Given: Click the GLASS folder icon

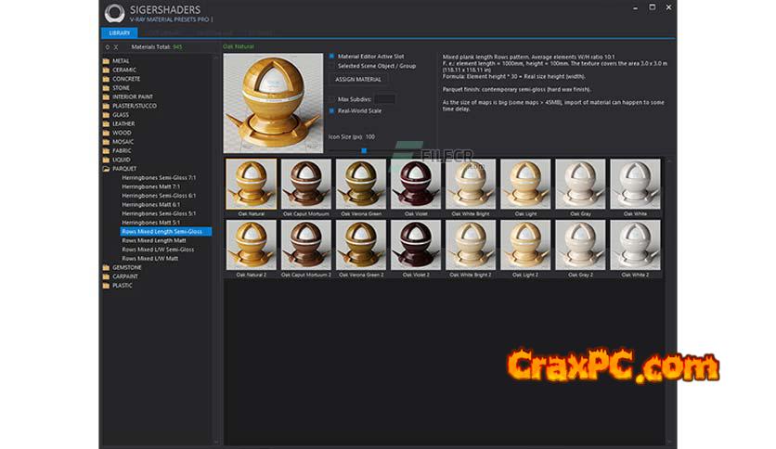Looking at the screenshot, I should (106, 114).
